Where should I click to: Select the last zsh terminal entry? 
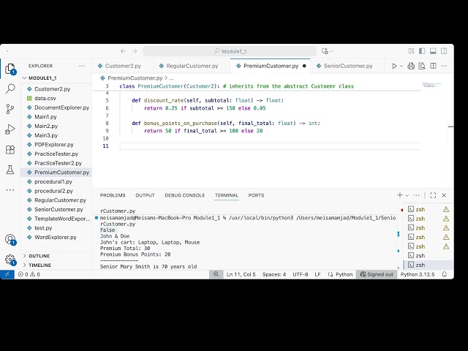coord(429,265)
